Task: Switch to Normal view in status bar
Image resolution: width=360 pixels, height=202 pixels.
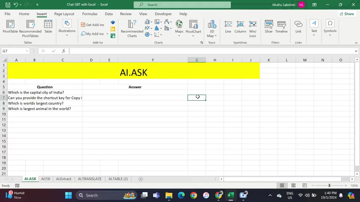Action: tap(282, 186)
